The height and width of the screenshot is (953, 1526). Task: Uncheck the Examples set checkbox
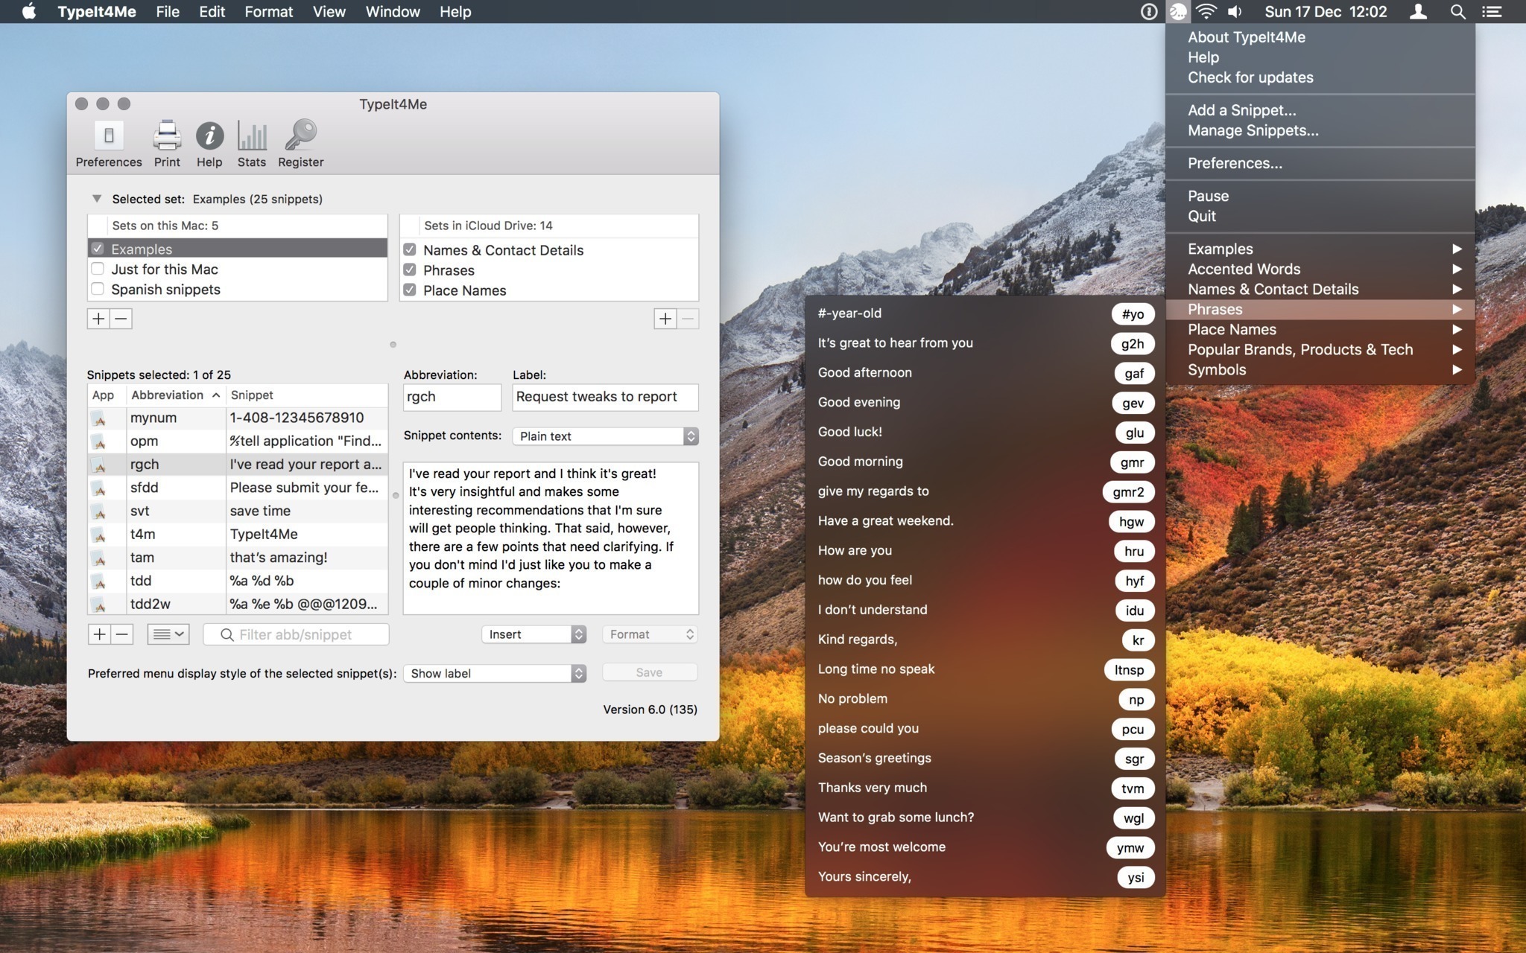point(98,248)
